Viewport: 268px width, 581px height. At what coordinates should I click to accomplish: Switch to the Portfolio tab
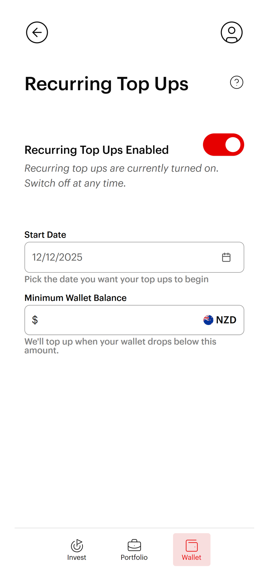click(134, 549)
